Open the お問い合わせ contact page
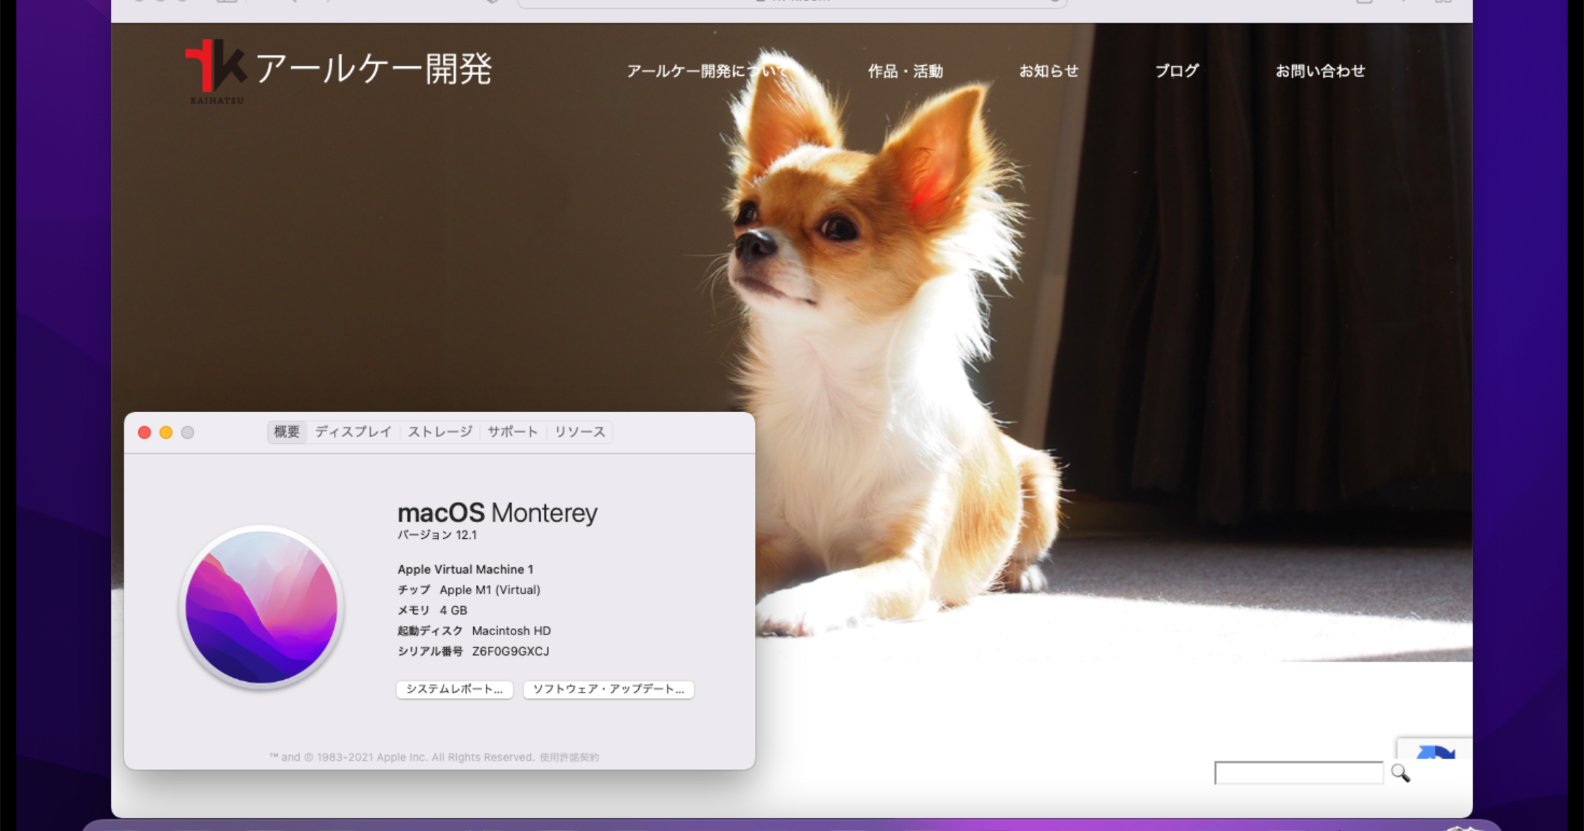The image size is (1584, 831). click(x=1320, y=71)
